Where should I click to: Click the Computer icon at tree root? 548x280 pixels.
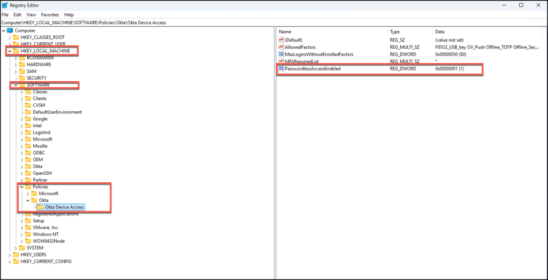click(10, 30)
